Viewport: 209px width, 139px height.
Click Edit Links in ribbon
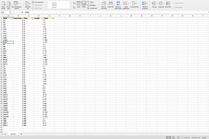(x=37, y=8)
